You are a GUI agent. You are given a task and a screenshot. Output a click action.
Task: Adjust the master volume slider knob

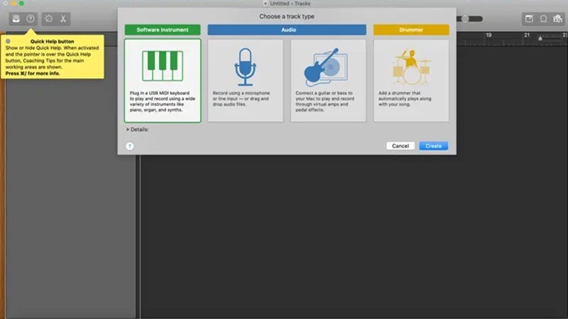[x=465, y=19]
